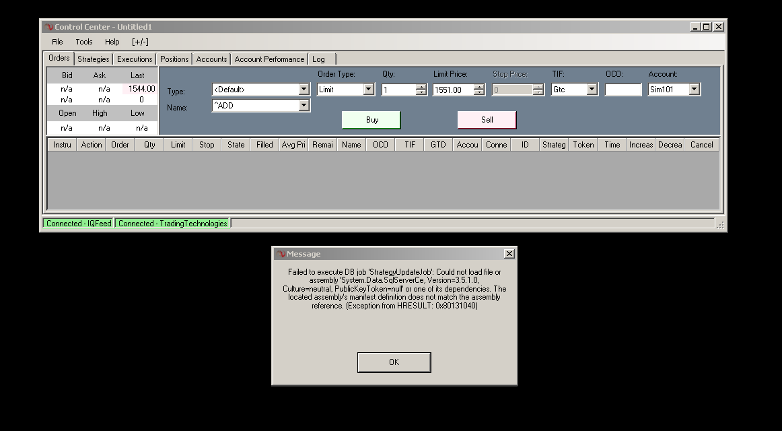Click the Time column header
Image resolution: width=782 pixels, height=431 pixels.
tap(612, 145)
